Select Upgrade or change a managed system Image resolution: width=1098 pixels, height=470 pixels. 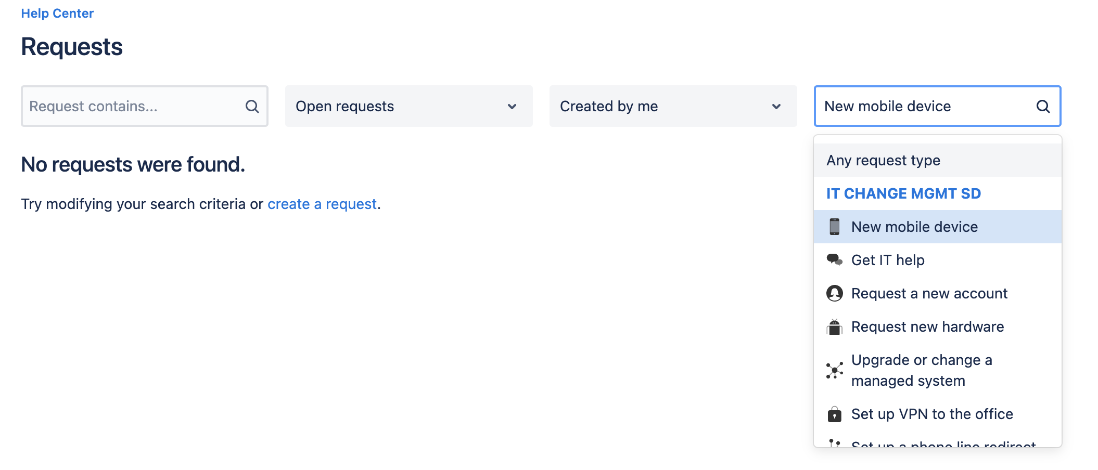pyautogui.click(x=937, y=370)
